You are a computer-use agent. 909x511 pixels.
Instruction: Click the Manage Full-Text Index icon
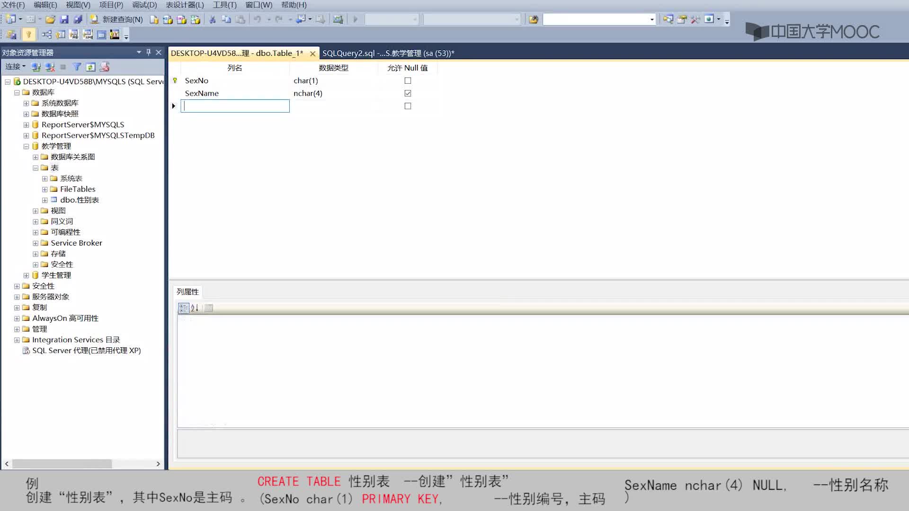click(74, 35)
